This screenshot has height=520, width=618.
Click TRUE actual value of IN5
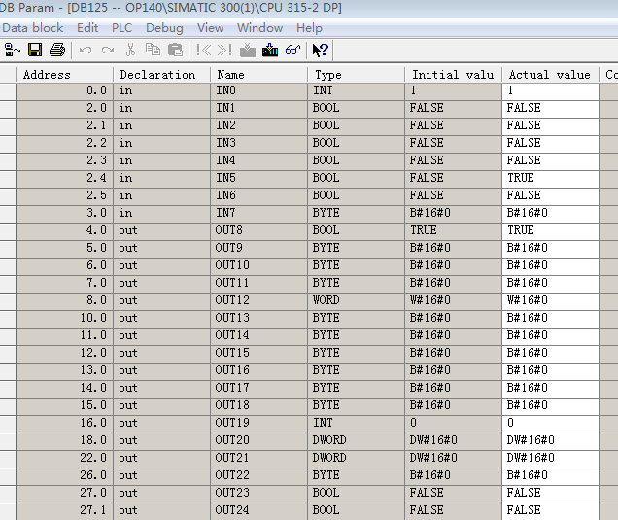tap(551, 178)
